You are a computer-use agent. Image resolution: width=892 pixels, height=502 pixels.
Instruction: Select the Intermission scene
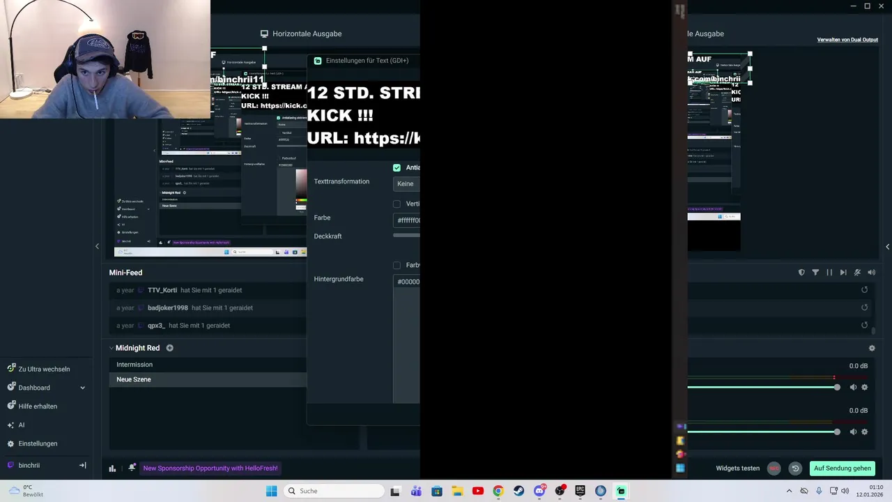point(208,365)
